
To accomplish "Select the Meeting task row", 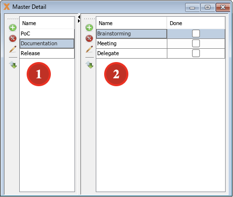I will pos(160,43).
